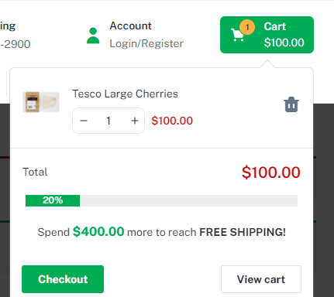Click the cherries product thumbnail
The width and height of the screenshot is (334, 297).
click(x=41, y=102)
